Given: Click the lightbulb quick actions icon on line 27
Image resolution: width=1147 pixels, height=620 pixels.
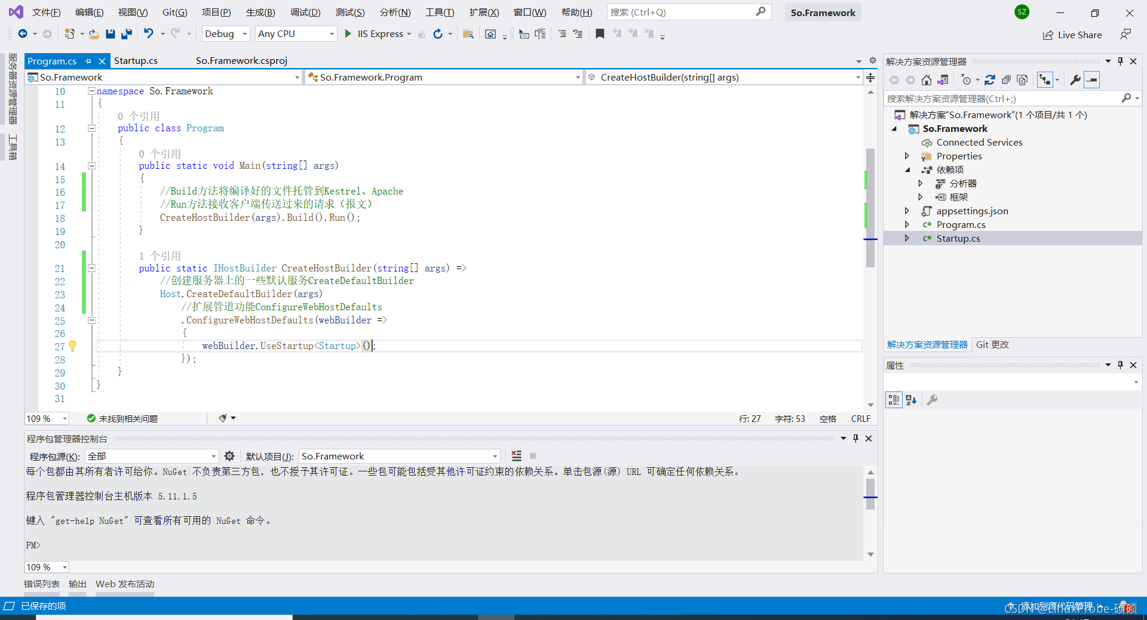Looking at the screenshot, I should point(72,346).
